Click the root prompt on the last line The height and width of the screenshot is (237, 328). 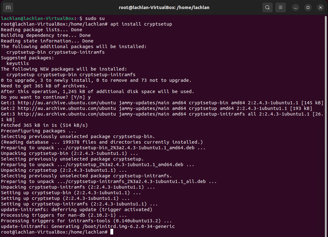point(53,232)
